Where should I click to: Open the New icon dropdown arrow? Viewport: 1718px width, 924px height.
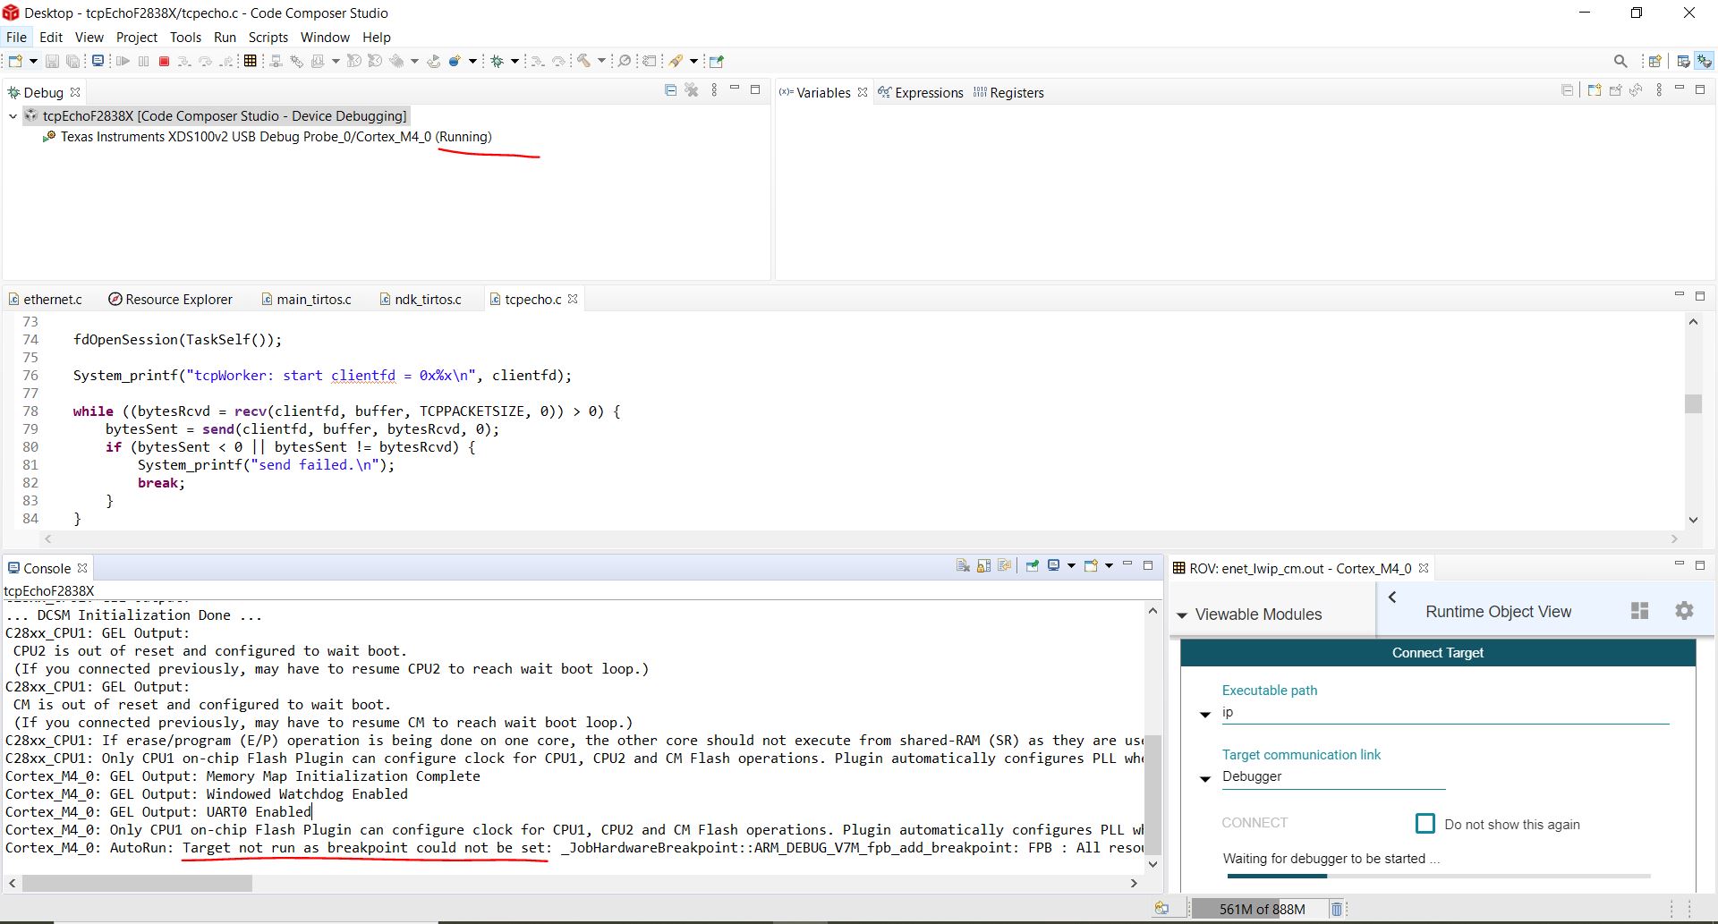click(33, 61)
